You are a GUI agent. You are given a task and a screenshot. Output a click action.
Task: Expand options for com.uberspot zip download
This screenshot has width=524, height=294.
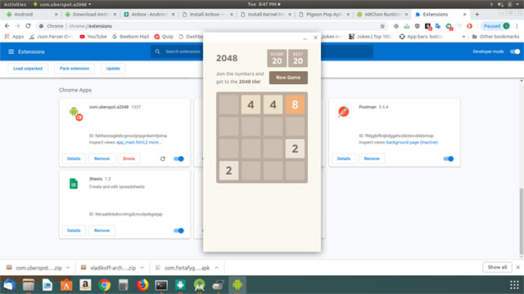click(68, 268)
